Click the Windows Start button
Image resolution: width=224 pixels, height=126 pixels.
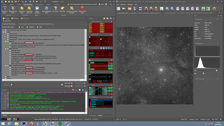[3, 123]
